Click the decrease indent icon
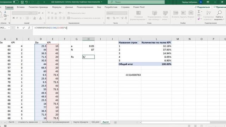Viewport: 226px width, 127px height. pyautogui.click(x=60, y=18)
